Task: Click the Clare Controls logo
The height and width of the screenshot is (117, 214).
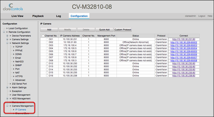Action: point(13,7)
